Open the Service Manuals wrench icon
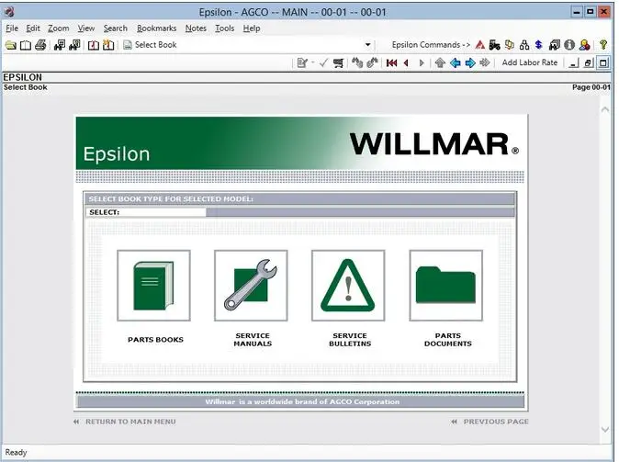The height and width of the screenshot is (462, 619). (251, 286)
